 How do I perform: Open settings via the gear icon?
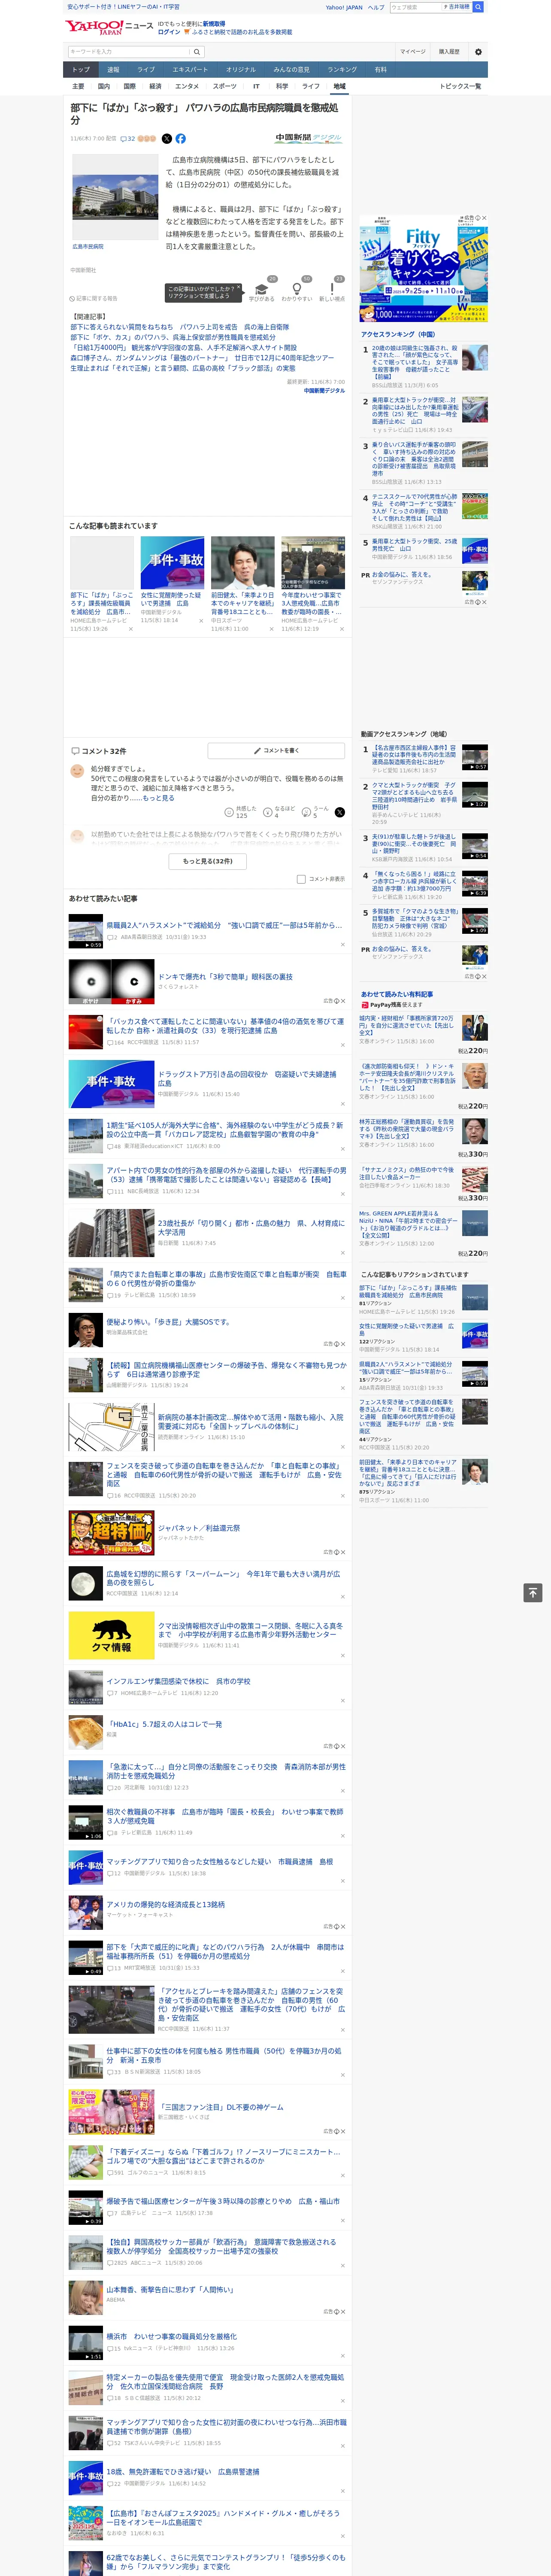(478, 51)
